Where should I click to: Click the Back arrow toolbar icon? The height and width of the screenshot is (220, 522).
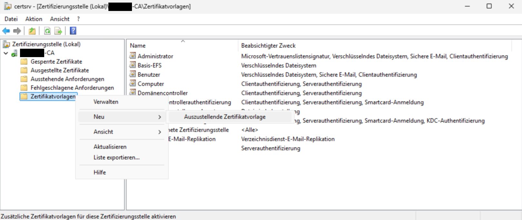(6, 31)
